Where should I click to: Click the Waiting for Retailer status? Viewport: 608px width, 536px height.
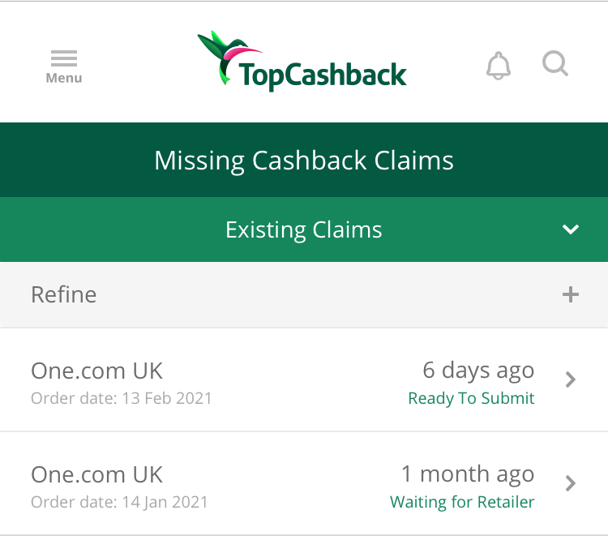point(462,502)
